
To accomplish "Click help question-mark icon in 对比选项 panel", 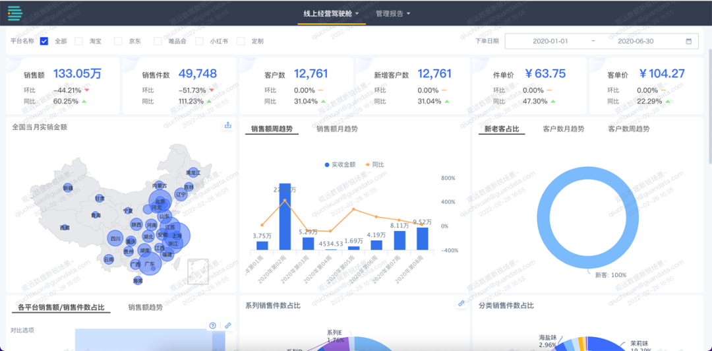I will pos(212,325).
